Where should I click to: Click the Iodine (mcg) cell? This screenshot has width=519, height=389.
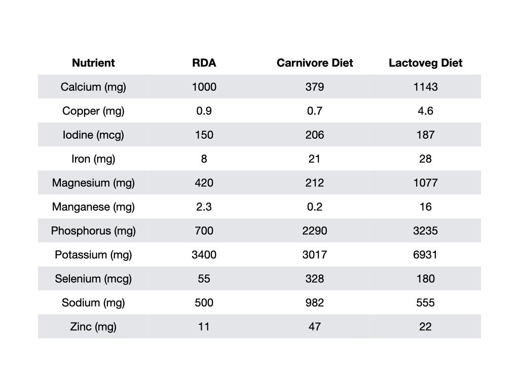click(93, 135)
